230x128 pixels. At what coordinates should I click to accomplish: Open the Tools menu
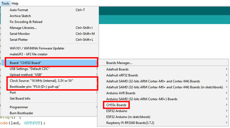pyautogui.click(x=5, y=3)
